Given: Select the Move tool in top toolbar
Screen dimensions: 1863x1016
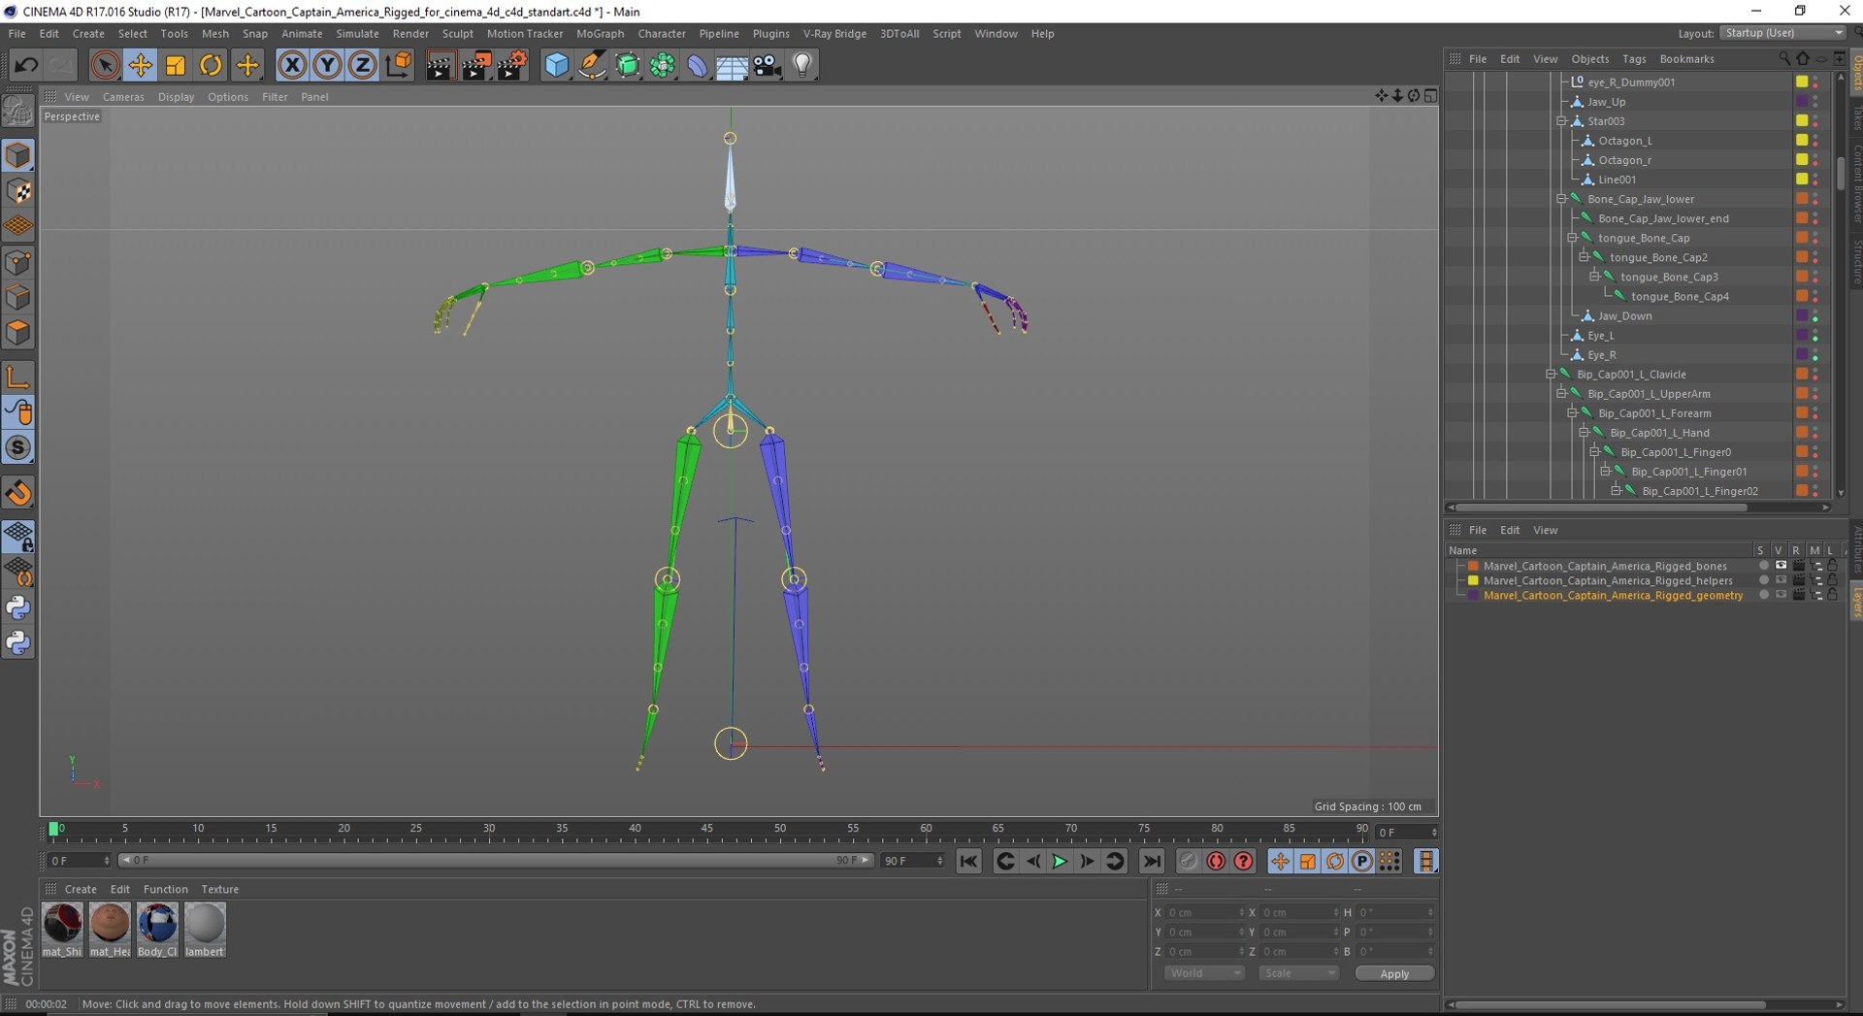Looking at the screenshot, I should pos(140,65).
